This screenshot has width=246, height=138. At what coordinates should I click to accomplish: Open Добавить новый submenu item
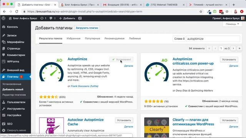(x=13, y=89)
